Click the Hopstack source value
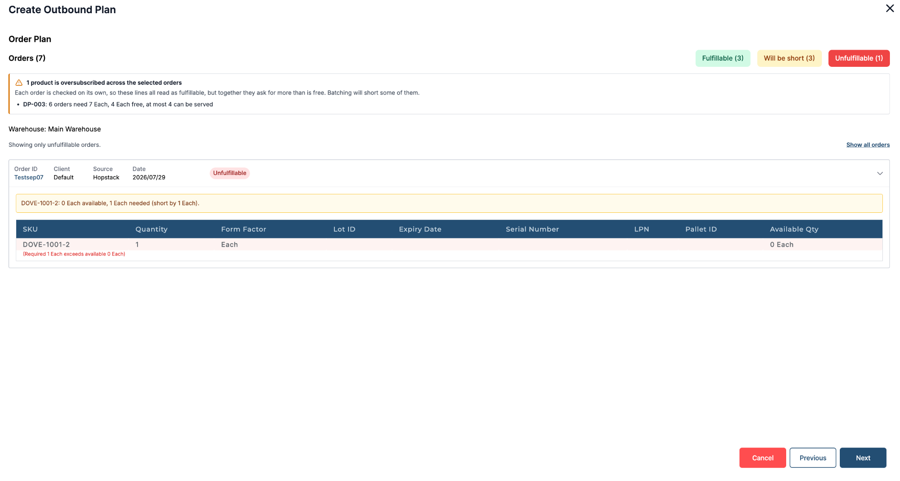This screenshot has height=481, width=900. click(106, 177)
